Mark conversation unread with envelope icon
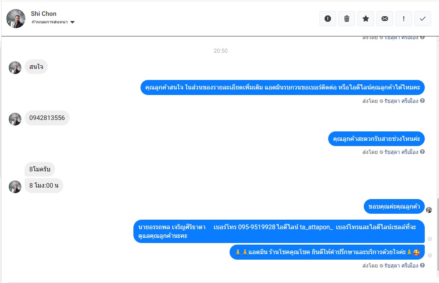This screenshot has width=439, height=283. (x=385, y=19)
